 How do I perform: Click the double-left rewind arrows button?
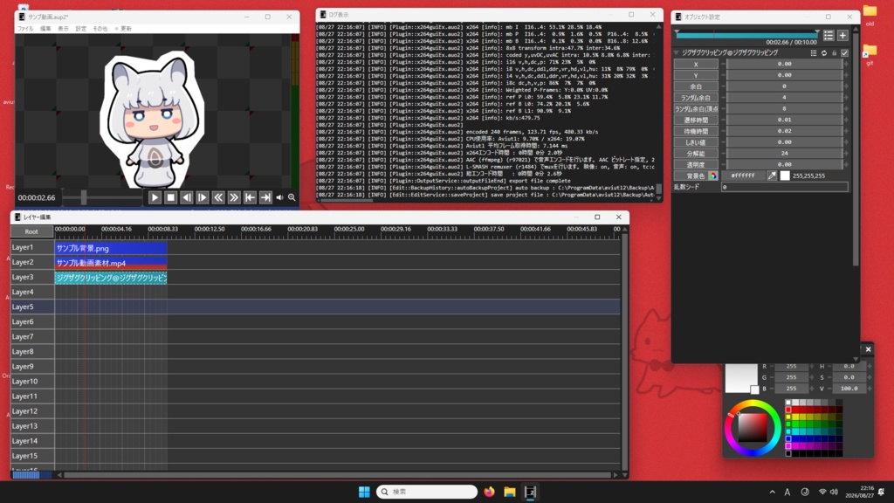[218, 197]
